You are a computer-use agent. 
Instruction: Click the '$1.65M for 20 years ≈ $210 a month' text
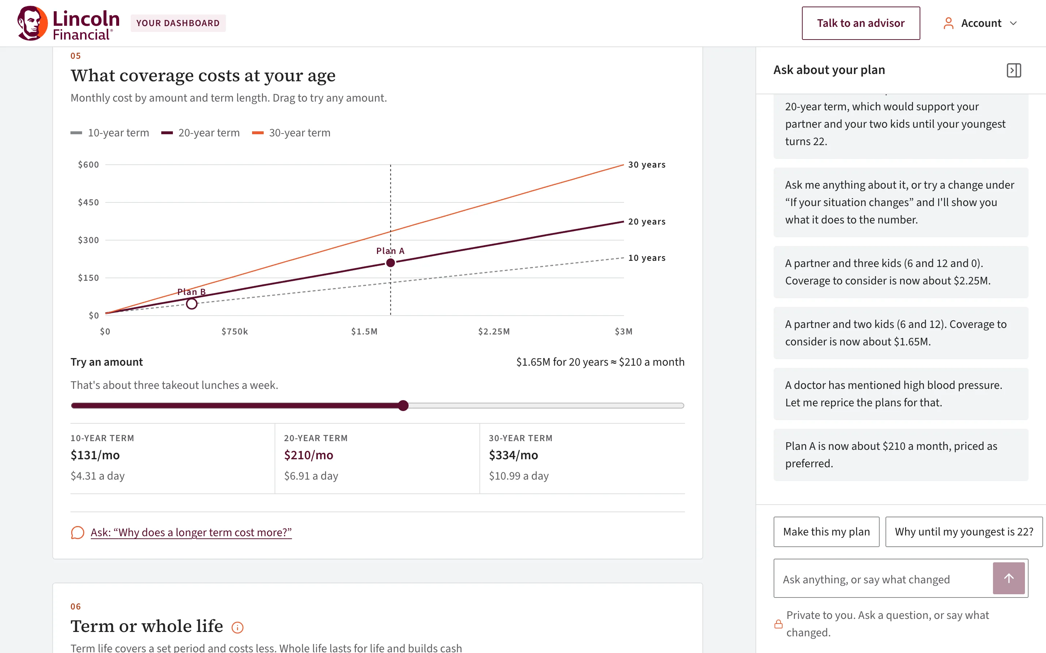pyautogui.click(x=600, y=362)
